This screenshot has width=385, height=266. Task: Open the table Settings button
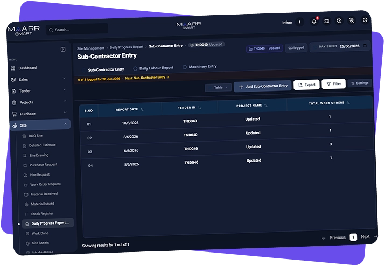pos(360,83)
